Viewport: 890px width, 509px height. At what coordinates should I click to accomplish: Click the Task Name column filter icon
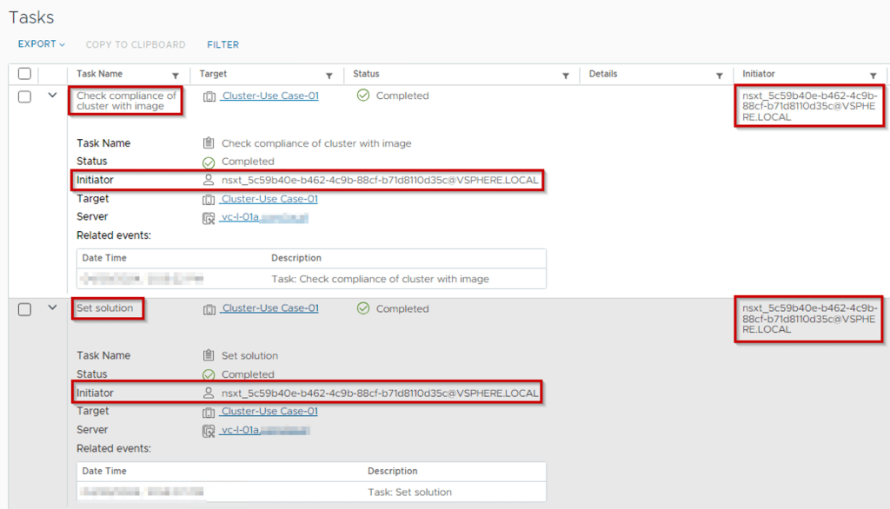(x=176, y=76)
